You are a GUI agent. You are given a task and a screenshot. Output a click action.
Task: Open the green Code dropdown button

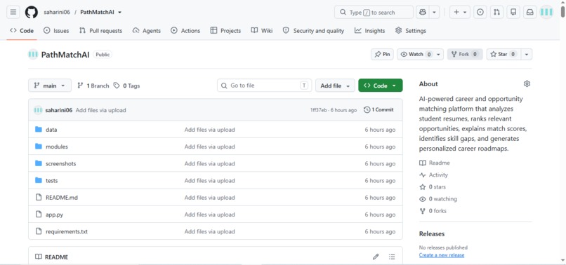[381, 86]
